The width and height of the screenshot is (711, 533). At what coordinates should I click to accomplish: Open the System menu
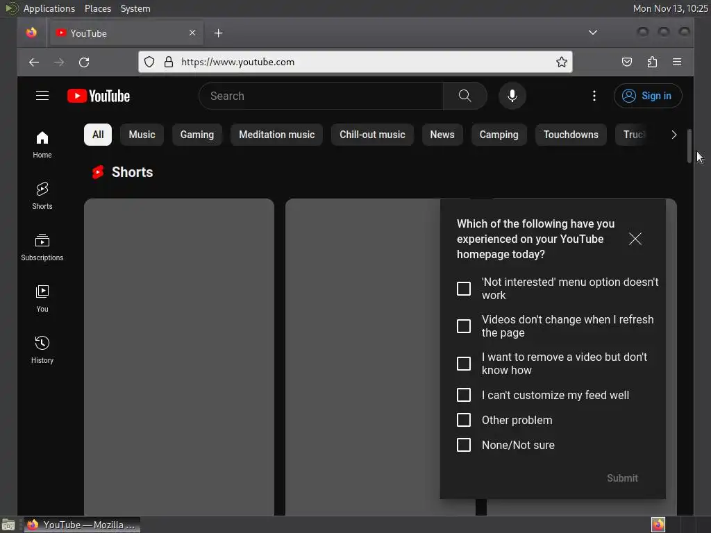click(135, 8)
